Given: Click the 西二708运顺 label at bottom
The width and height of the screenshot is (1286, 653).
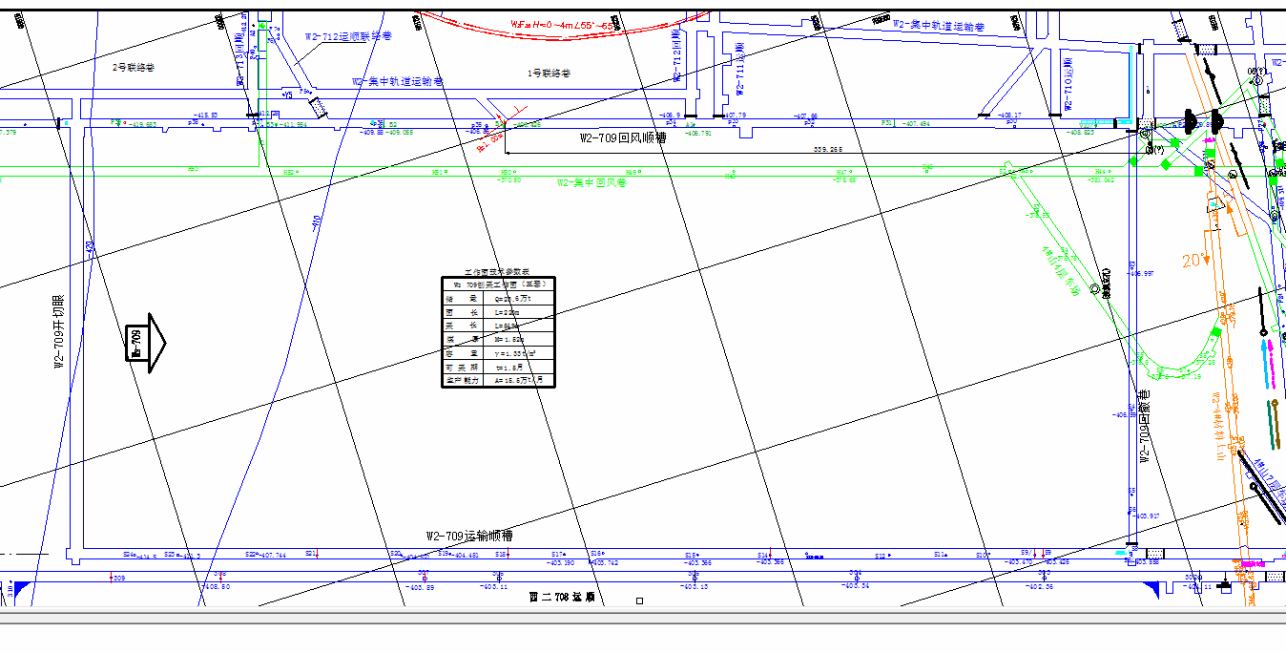Looking at the screenshot, I should click(562, 597).
